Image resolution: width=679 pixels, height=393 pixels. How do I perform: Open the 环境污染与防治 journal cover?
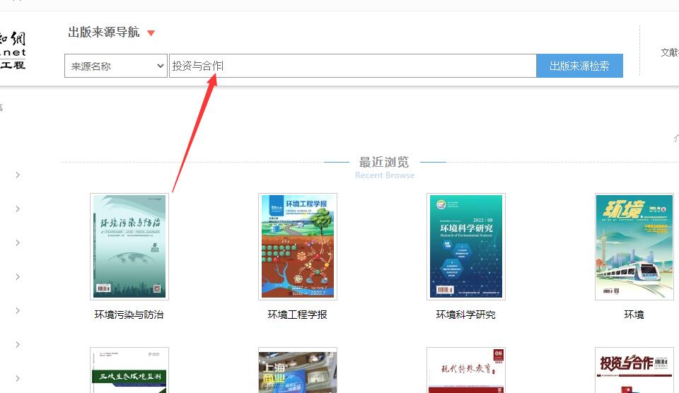(x=129, y=246)
